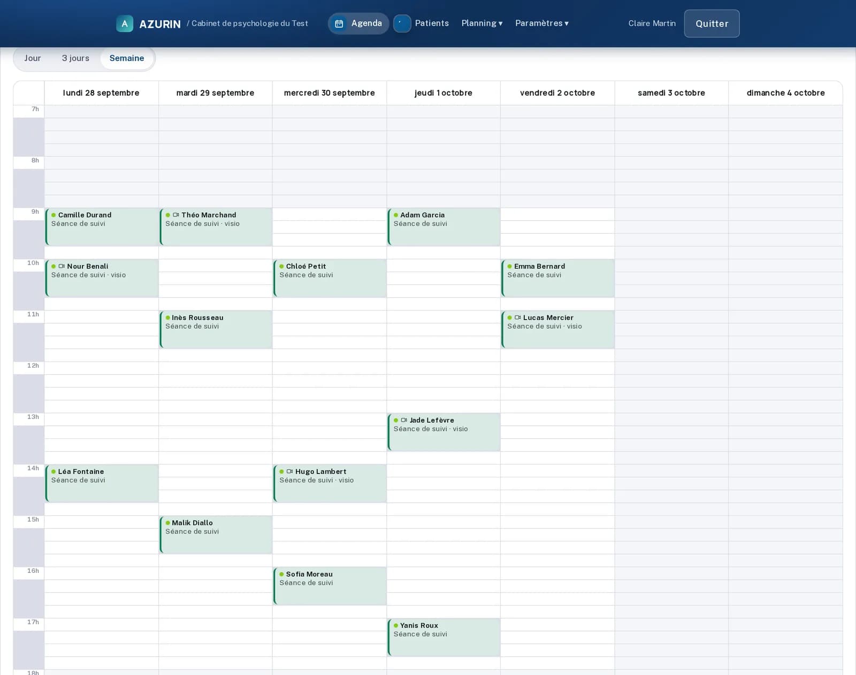Open the Planning dropdown menu
Image resolution: width=856 pixels, height=675 pixels.
pos(482,24)
